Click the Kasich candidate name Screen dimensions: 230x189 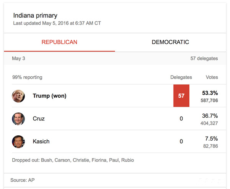[41, 141]
